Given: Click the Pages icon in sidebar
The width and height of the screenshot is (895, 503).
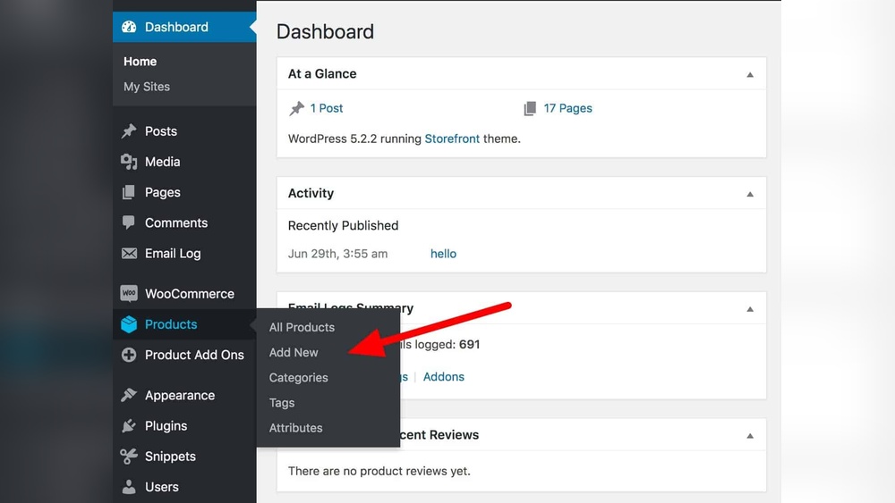Looking at the screenshot, I should pyautogui.click(x=129, y=193).
